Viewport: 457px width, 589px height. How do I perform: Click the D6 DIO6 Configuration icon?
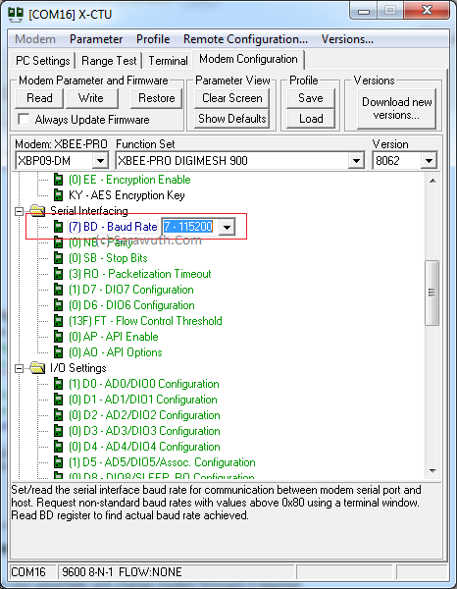58,305
